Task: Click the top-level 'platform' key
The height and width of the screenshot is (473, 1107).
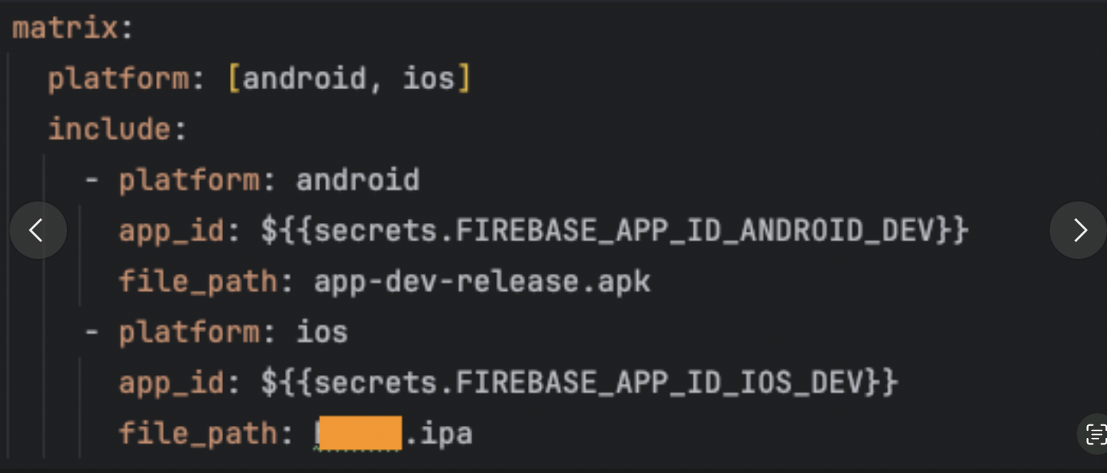Action: 119,79
